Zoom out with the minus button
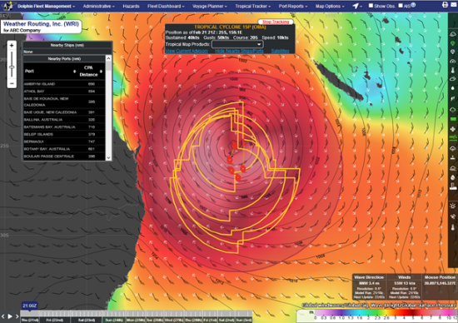Screen dimensions: 458x323 pos(12,83)
